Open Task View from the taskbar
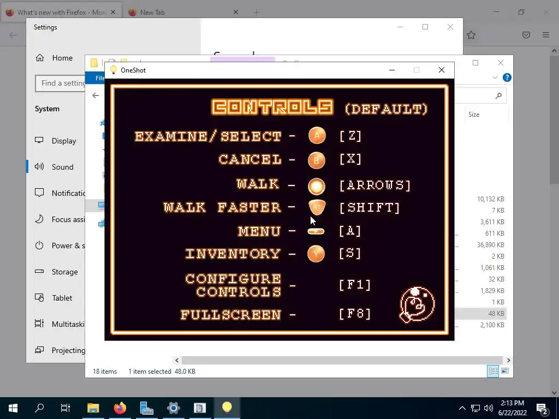Viewport: 559px width, 419px height. tap(66, 408)
